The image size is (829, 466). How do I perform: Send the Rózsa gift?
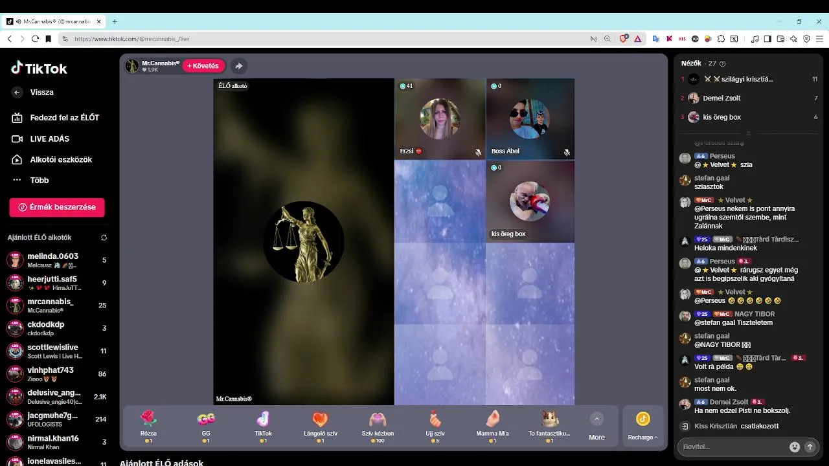tap(148, 426)
